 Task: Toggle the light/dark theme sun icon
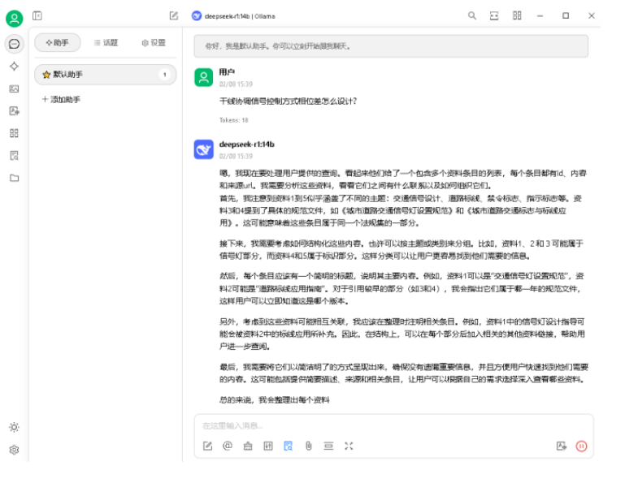(x=14, y=427)
